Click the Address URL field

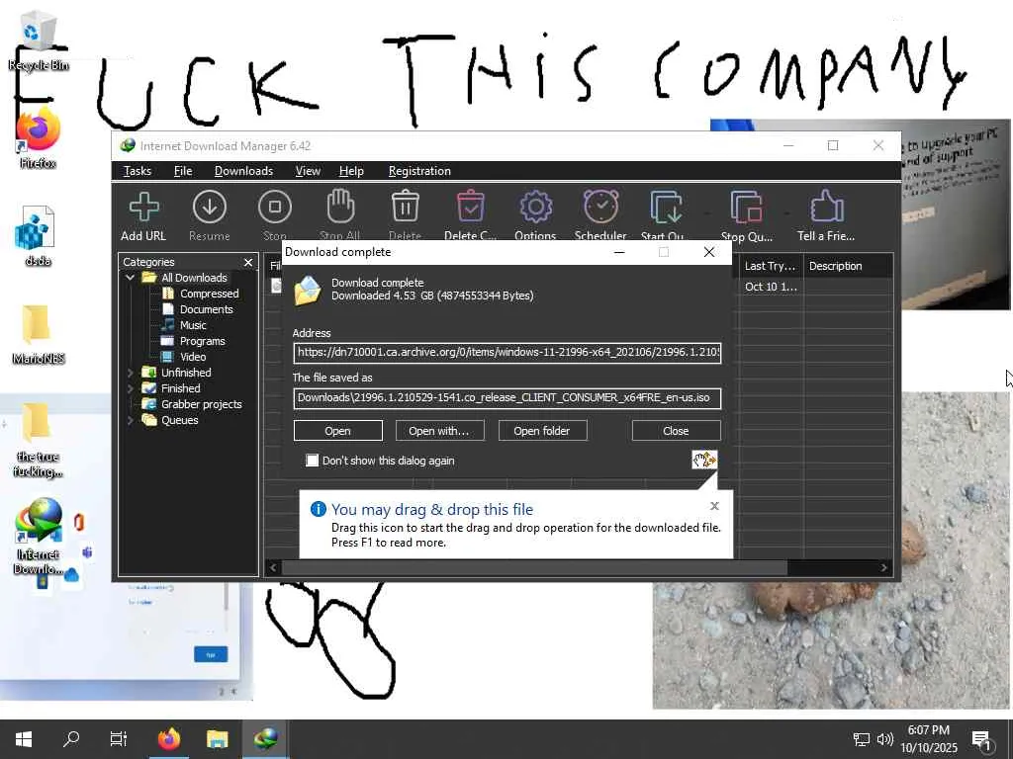point(507,353)
